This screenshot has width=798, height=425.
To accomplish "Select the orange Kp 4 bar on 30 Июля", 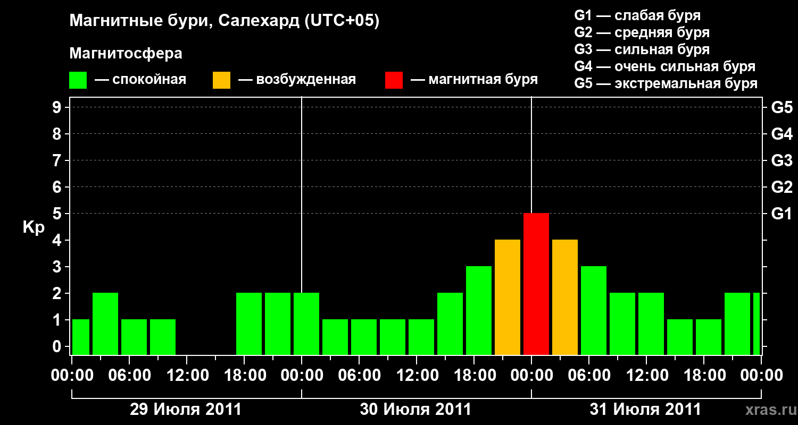I will 508,297.
